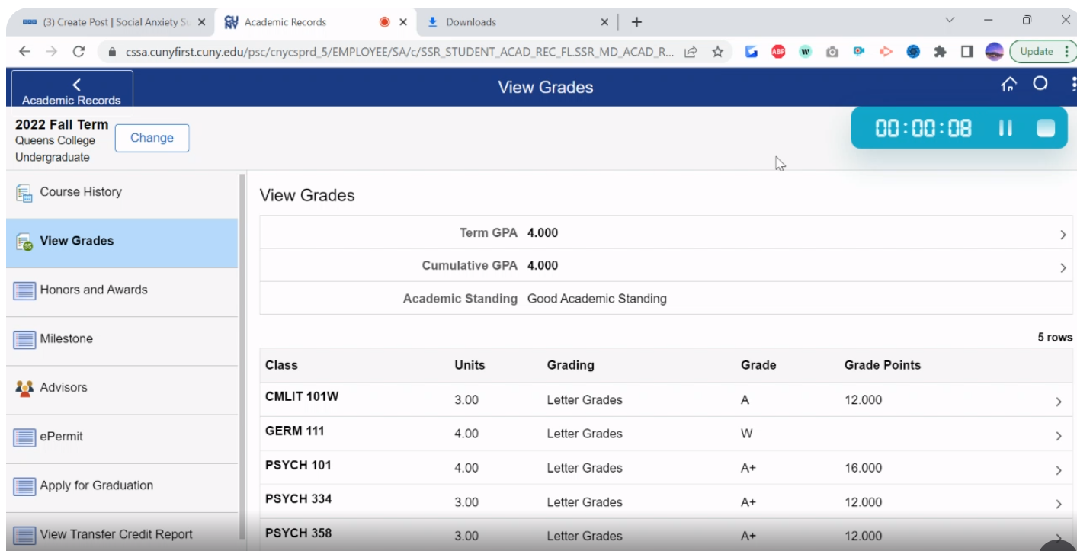Click the Grade Points column header
The height and width of the screenshot is (551, 1077).
point(883,365)
